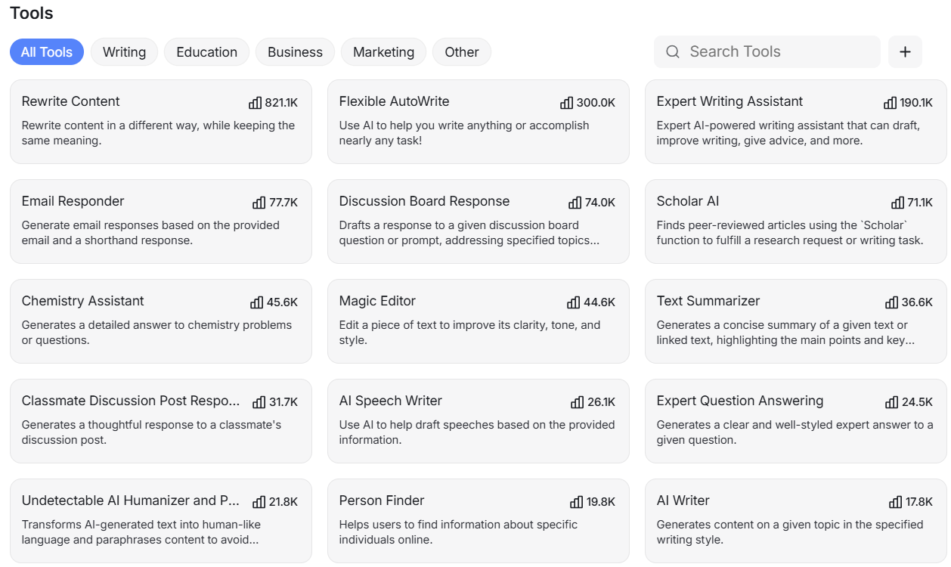Click usage chart icon on Classmate Discussion Post
The height and width of the screenshot is (567, 951).
259,402
